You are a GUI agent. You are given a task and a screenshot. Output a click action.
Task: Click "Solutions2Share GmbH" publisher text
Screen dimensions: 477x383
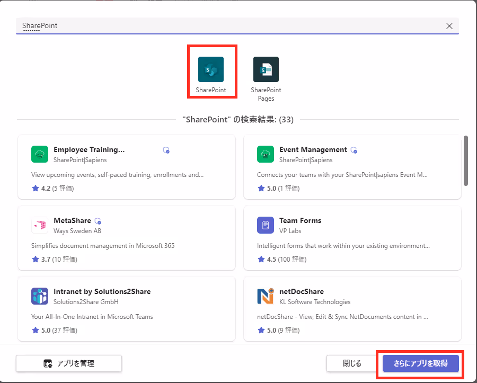[x=86, y=302]
